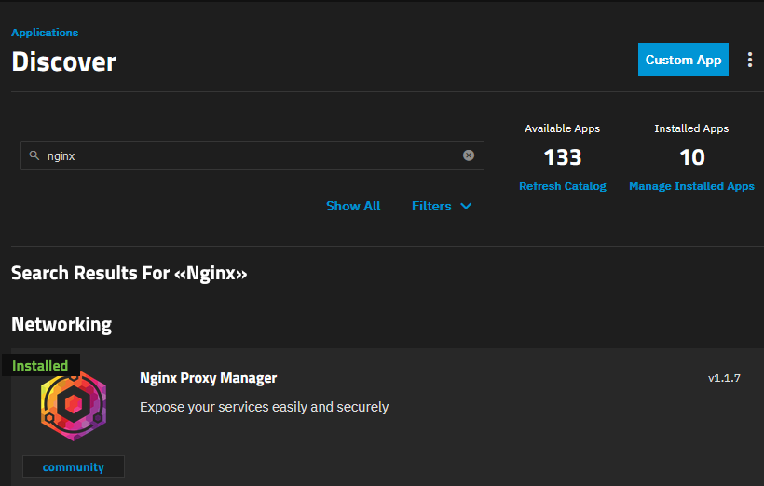Click the Installed Apps label

[691, 128]
